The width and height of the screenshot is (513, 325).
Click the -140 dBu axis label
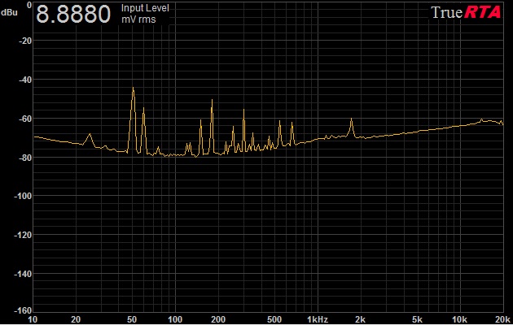[x=23, y=274]
